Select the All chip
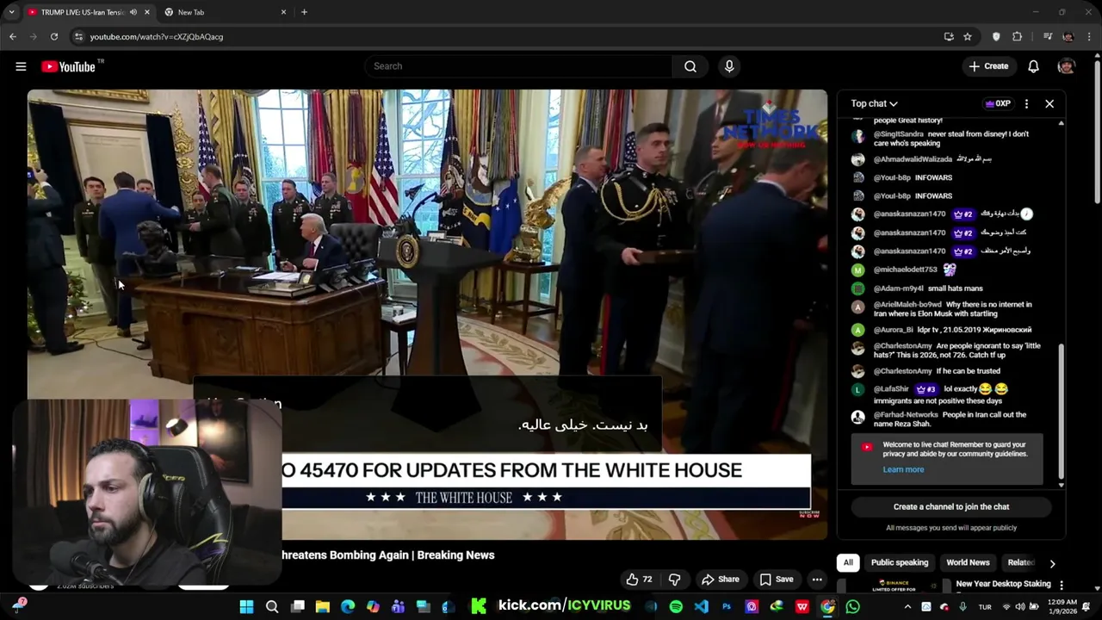Image resolution: width=1102 pixels, height=620 pixels. (848, 562)
